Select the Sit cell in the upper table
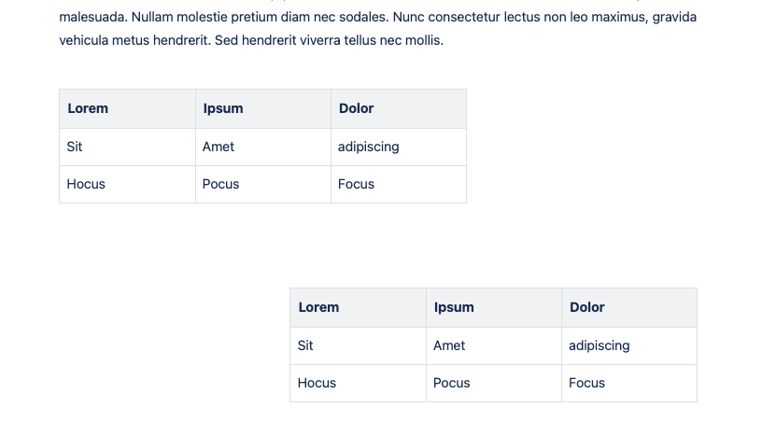The height and width of the screenshot is (436, 776). (x=75, y=147)
